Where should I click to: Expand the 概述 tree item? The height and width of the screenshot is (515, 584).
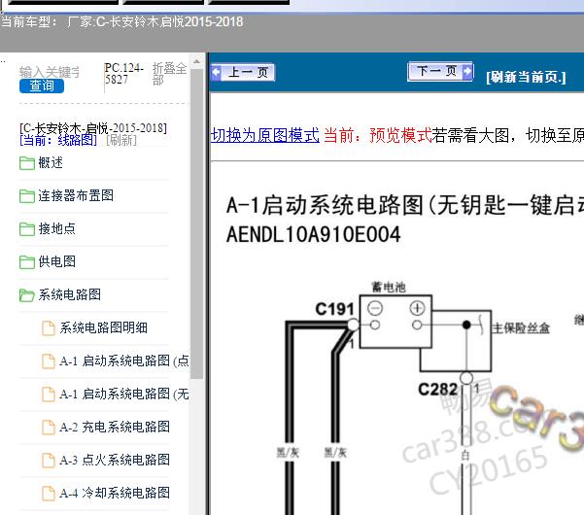click(51, 162)
